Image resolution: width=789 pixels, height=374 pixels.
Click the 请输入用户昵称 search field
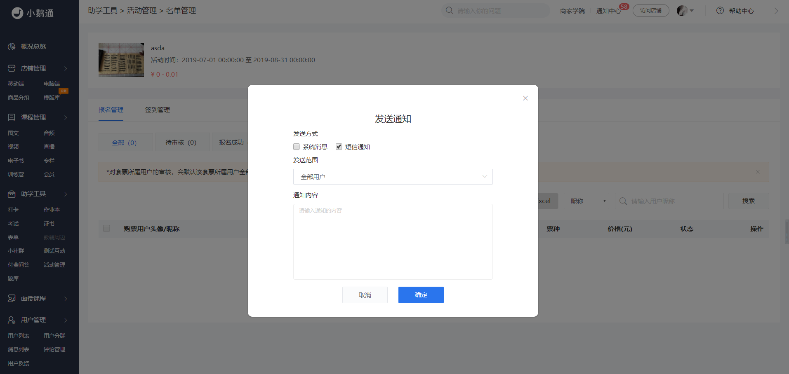pos(669,201)
